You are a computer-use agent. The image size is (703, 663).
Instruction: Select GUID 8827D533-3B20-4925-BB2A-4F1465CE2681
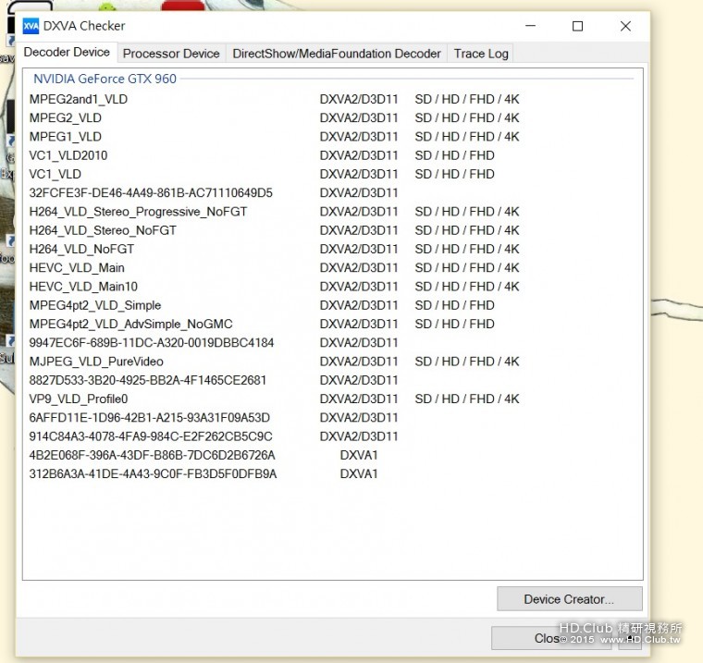(148, 380)
